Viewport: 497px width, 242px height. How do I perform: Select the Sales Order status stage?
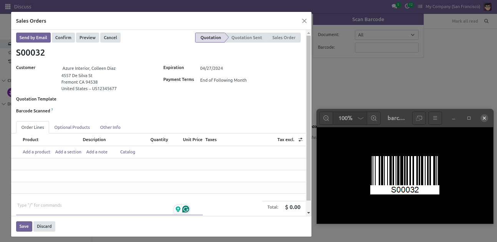(284, 38)
